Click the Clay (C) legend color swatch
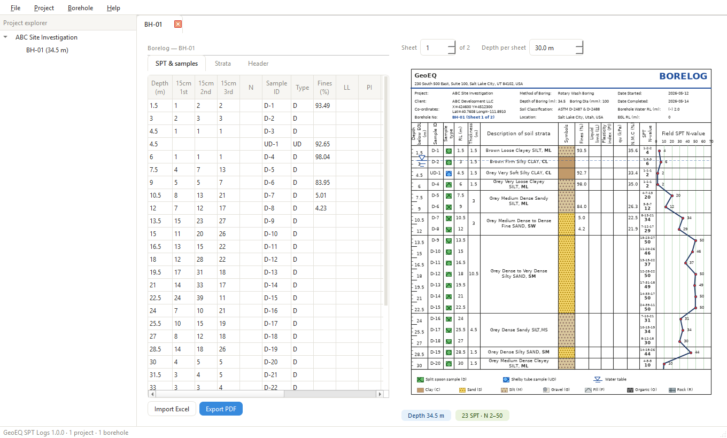 (420, 390)
